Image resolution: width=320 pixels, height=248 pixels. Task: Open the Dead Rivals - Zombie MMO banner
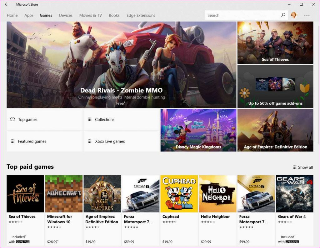122,65
